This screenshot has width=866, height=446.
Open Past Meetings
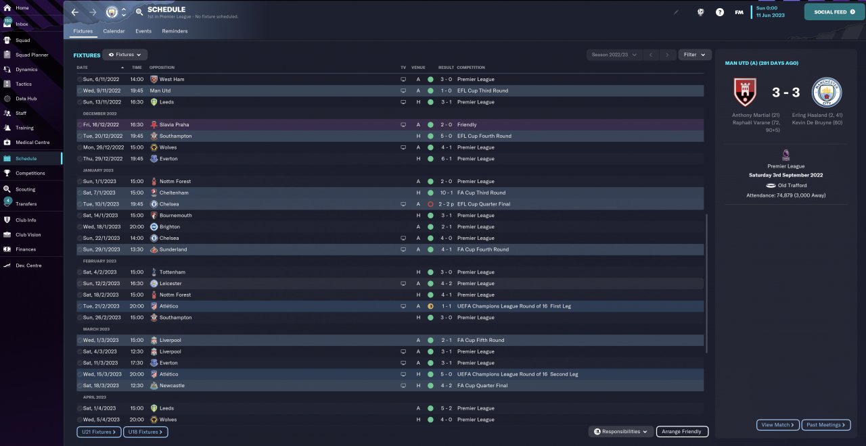click(825, 425)
